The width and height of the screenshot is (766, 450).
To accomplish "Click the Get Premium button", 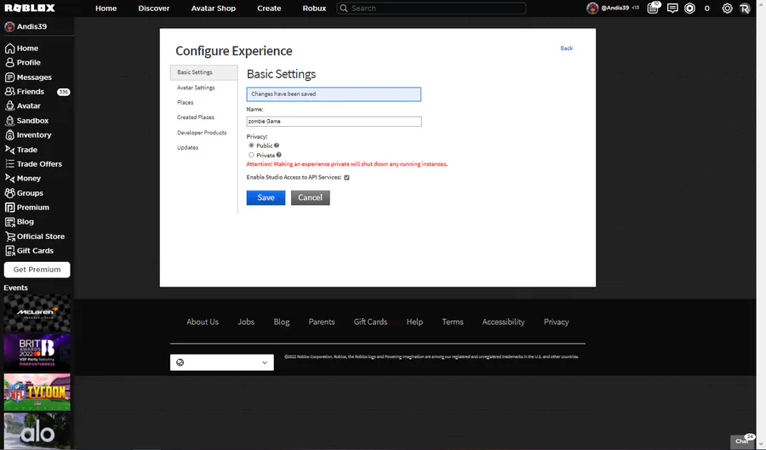I will point(37,270).
